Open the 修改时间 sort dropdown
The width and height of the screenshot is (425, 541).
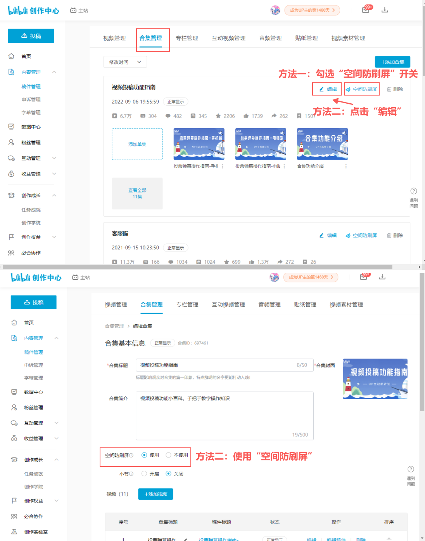click(x=125, y=62)
